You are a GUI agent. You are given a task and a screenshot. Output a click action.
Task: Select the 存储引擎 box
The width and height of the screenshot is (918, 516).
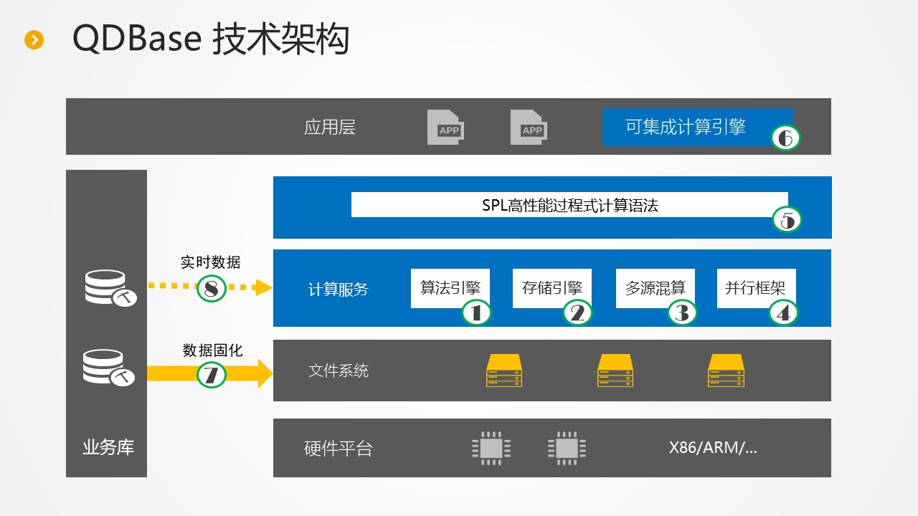552,288
